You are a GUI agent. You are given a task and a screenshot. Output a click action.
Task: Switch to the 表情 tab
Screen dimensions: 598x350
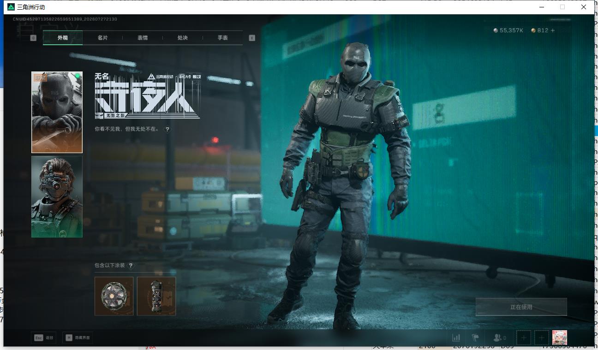pyautogui.click(x=143, y=38)
